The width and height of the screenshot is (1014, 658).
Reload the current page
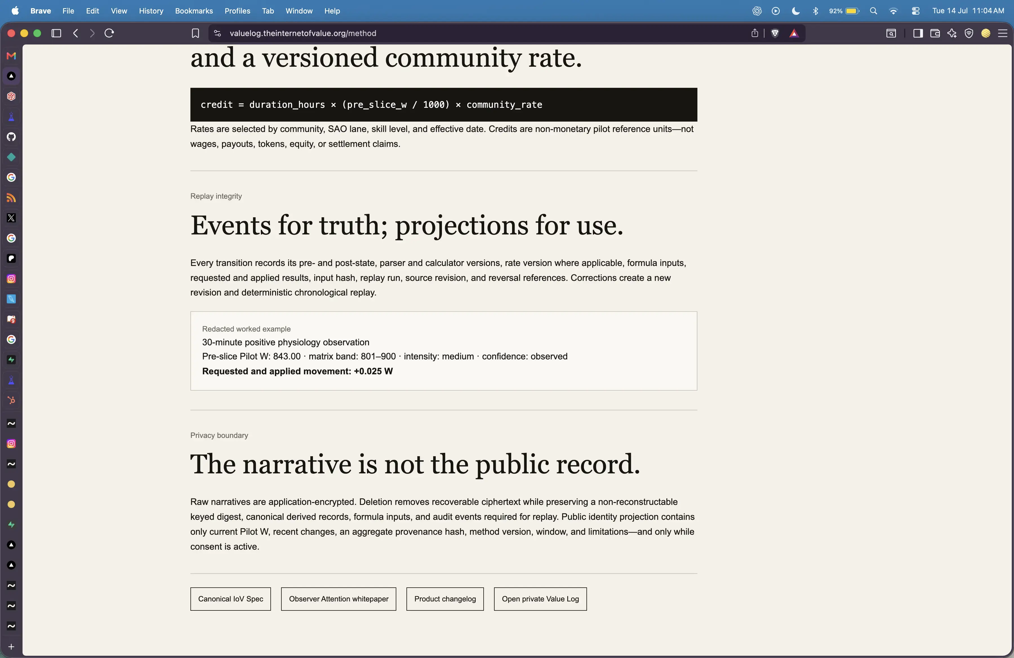click(x=109, y=33)
